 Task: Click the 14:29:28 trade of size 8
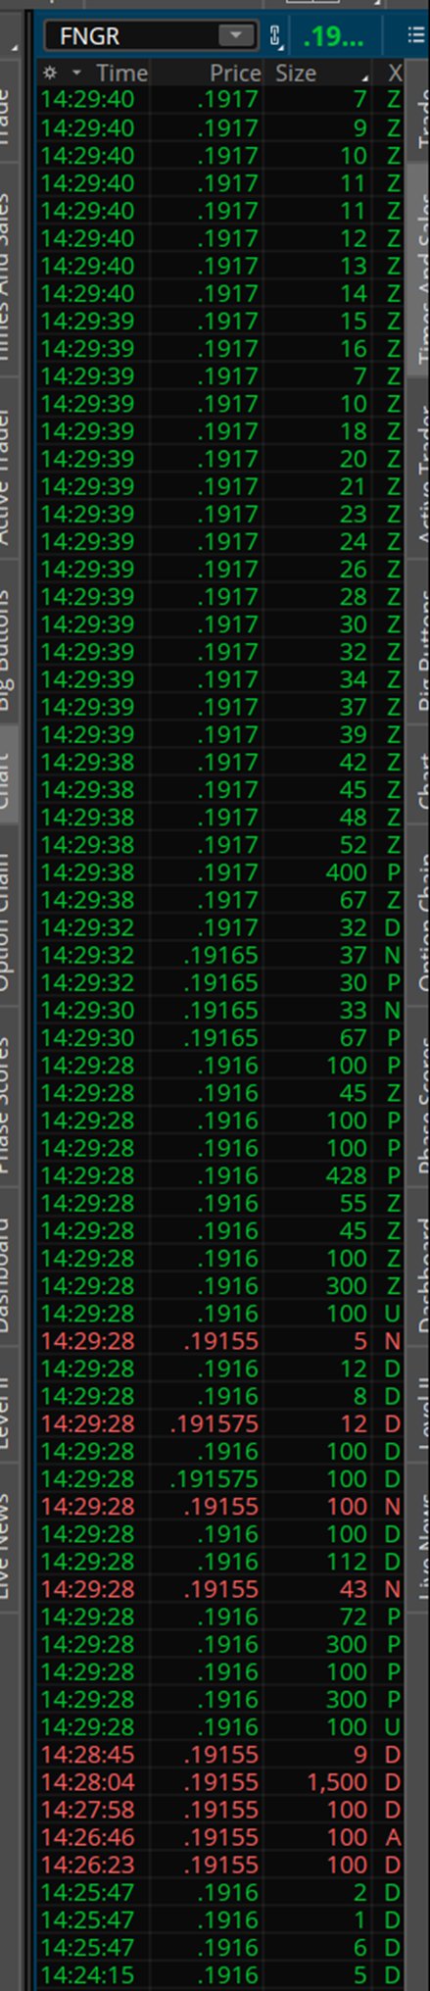click(x=220, y=1396)
